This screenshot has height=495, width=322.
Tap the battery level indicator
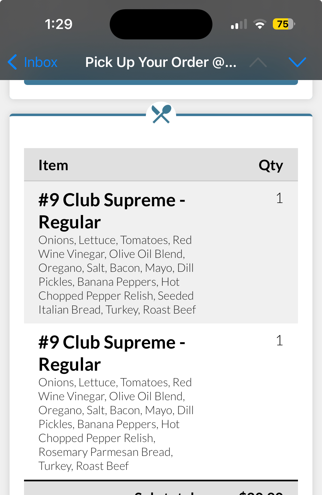coord(283,24)
